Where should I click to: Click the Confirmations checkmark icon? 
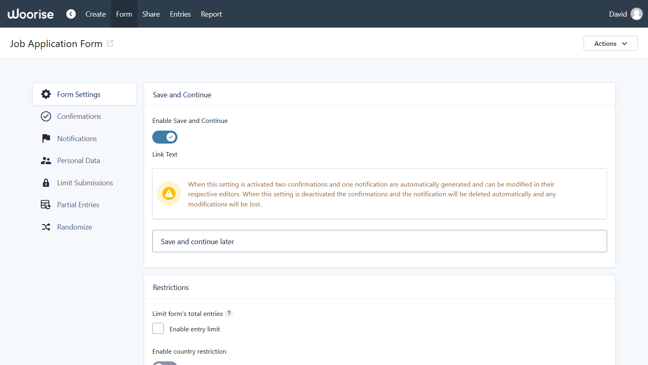[x=46, y=116]
